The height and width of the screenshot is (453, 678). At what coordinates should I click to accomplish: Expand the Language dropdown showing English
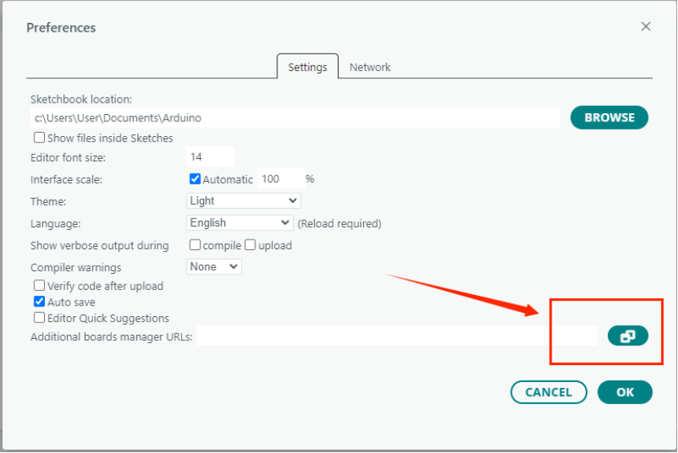click(239, 222)
